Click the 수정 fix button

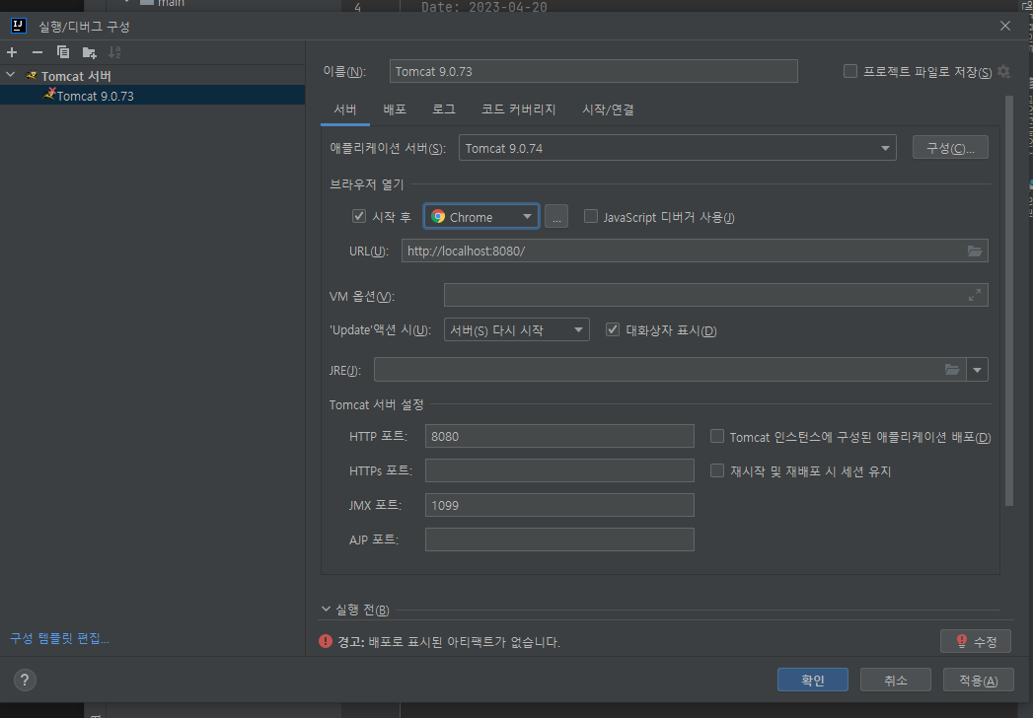976,641
